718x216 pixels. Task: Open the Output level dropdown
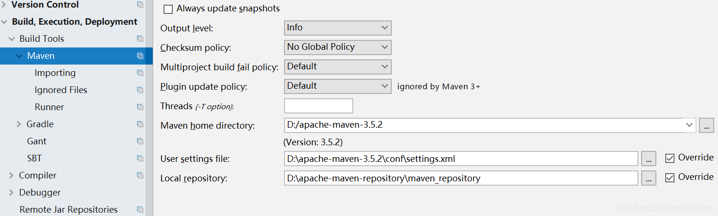338,28
